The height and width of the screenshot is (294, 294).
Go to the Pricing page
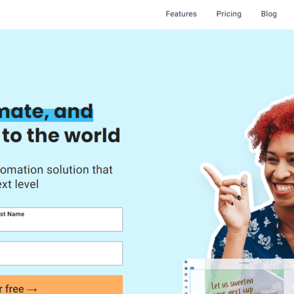(x=229, y=14)
